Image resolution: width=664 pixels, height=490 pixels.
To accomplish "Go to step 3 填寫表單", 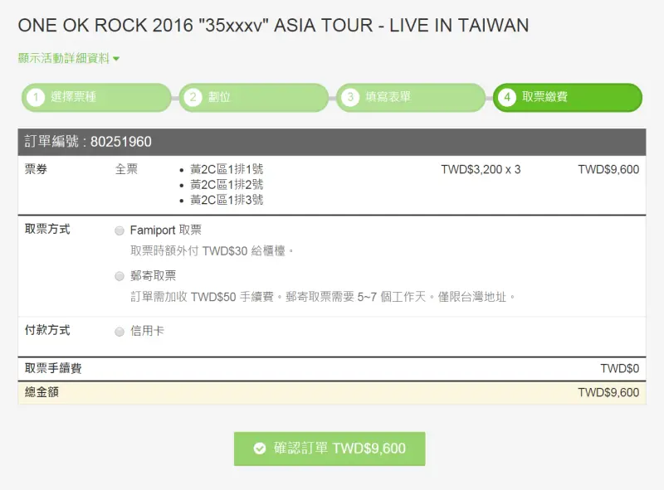I will click(411, 97).
